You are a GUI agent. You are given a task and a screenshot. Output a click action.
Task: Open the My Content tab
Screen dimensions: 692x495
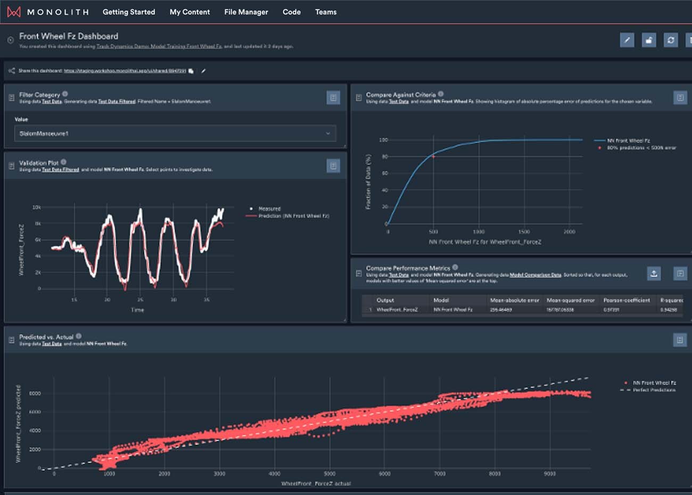tap(190, 12)
